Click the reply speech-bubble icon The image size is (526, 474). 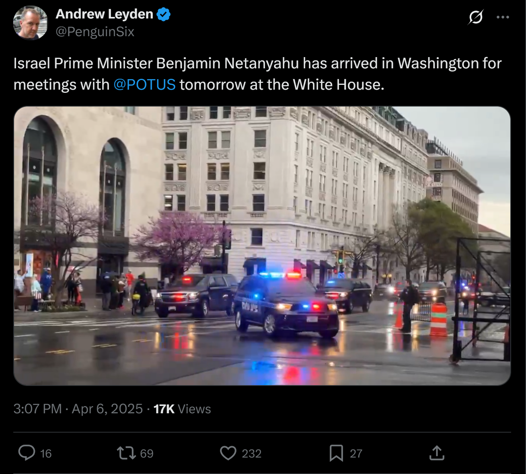pyautogui.click(x=27, y=453)
